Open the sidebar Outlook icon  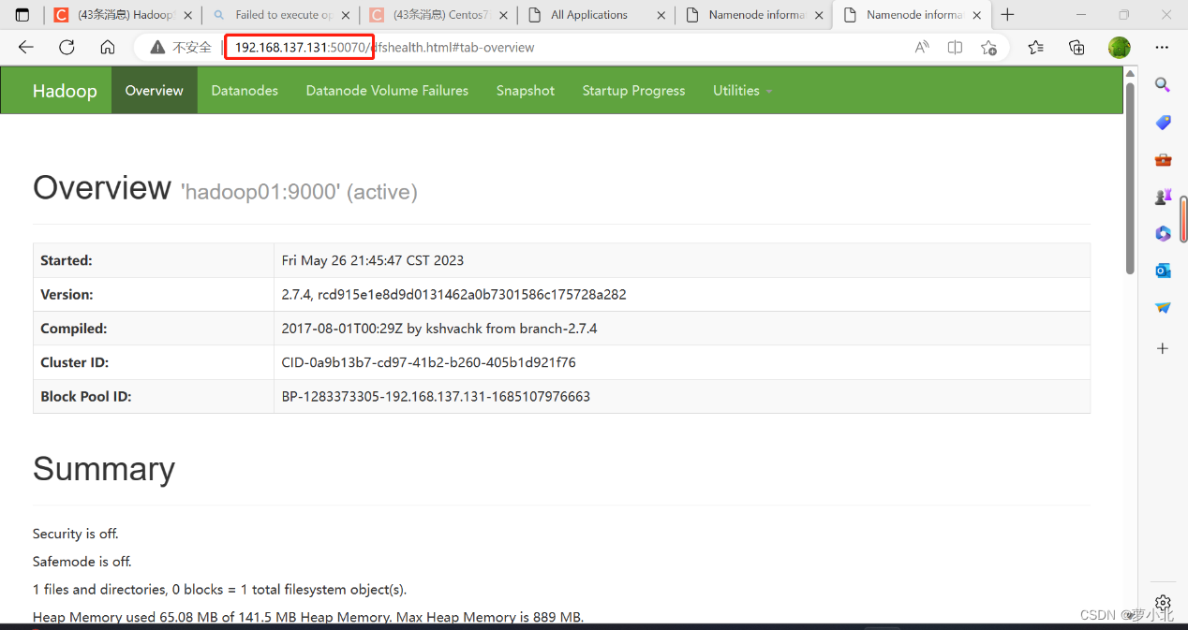click(x=1163, y=271)
